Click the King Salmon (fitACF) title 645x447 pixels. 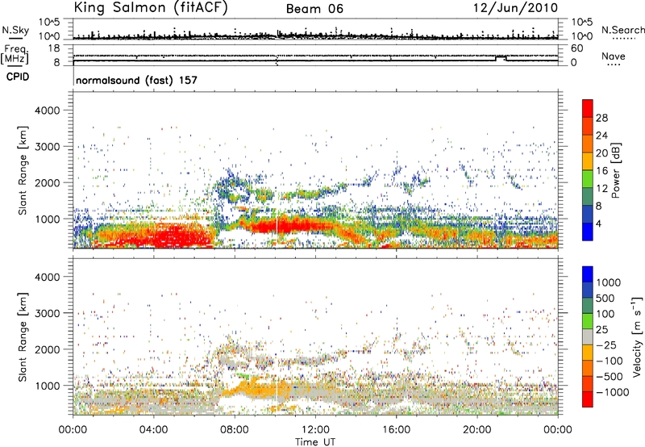[151, 7]
